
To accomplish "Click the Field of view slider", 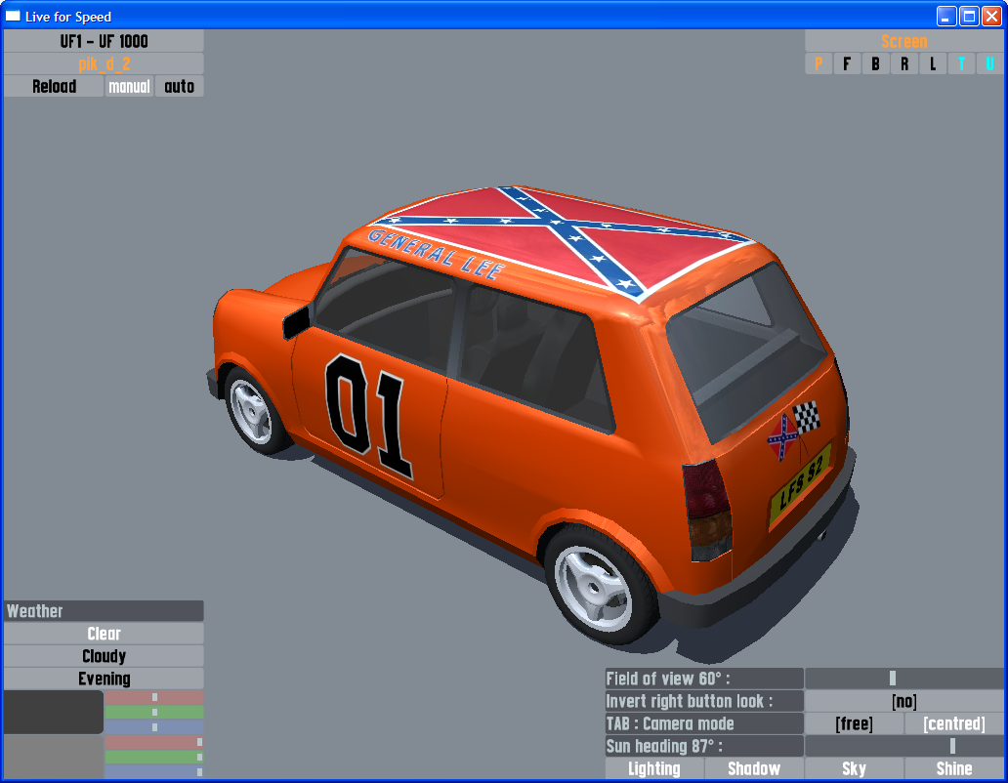I will [903, 679].
